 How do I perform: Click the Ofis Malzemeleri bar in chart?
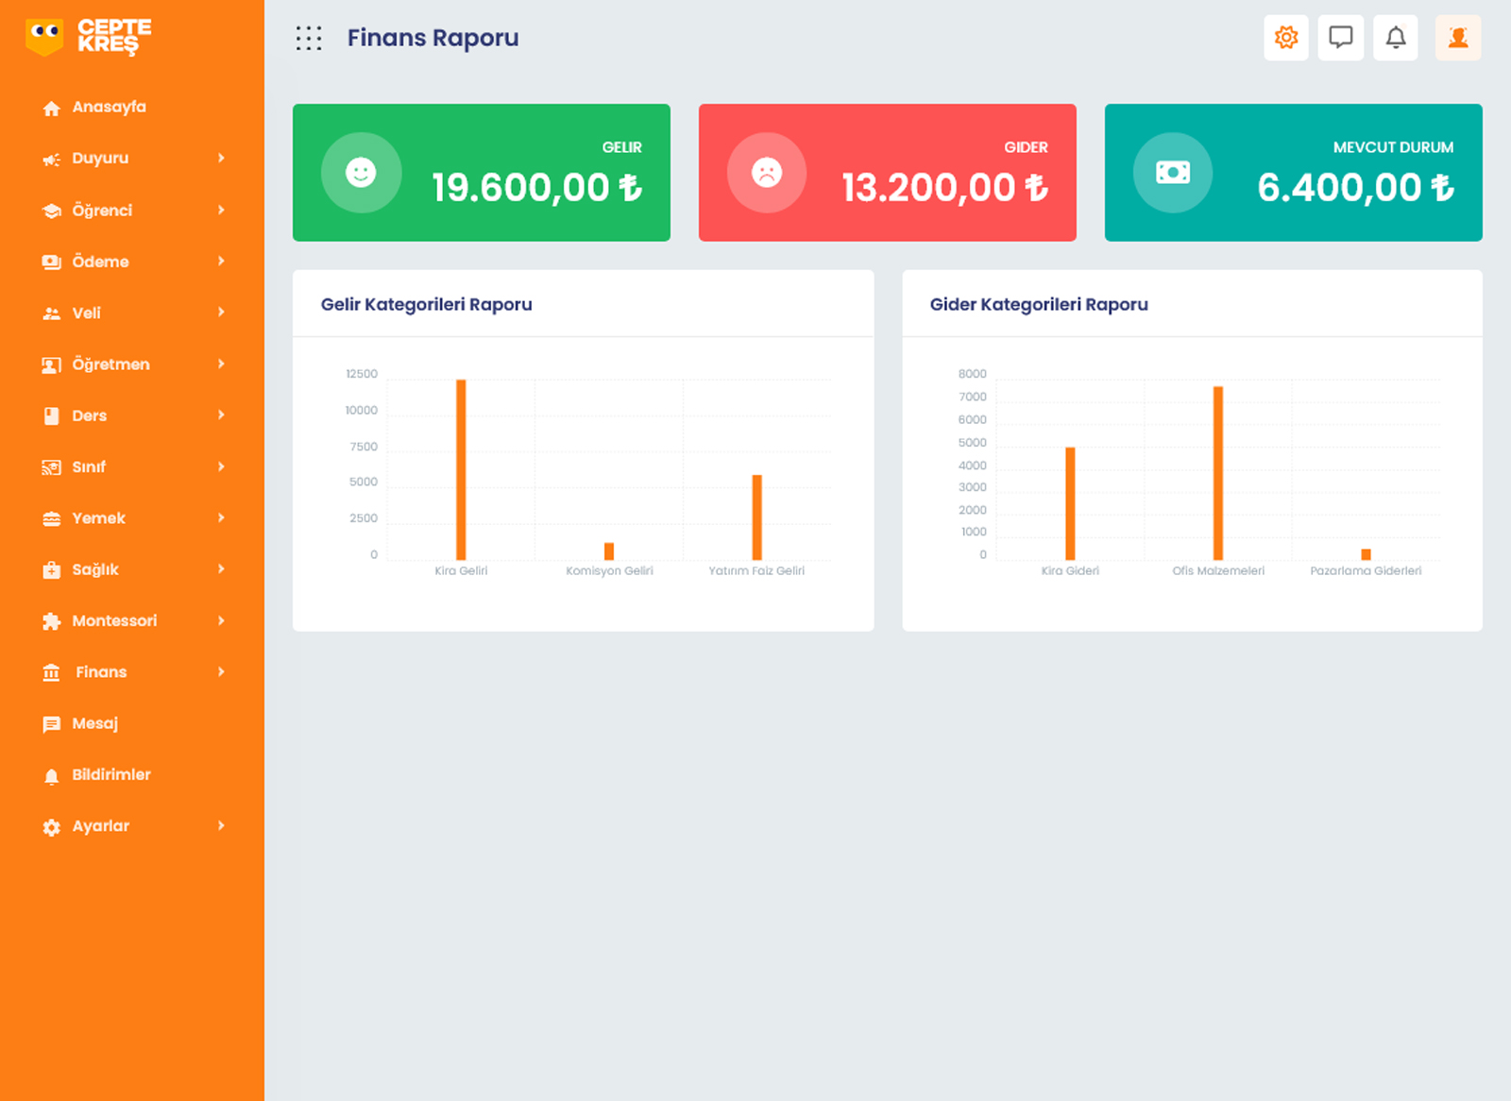[x=1218, y=473]
